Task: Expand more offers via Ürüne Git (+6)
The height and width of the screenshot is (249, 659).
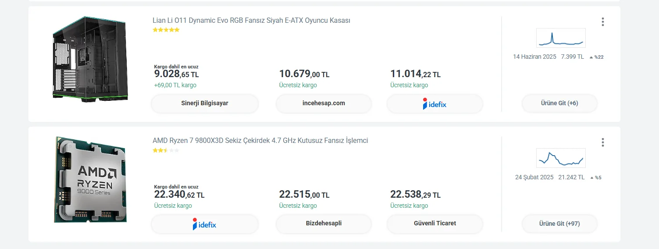Action: pos(559,103)
